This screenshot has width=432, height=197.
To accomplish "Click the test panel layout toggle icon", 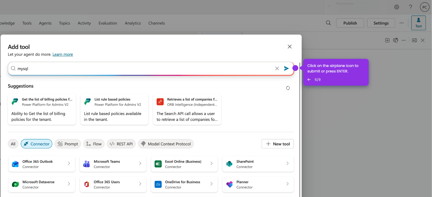I will coord(414,40).
